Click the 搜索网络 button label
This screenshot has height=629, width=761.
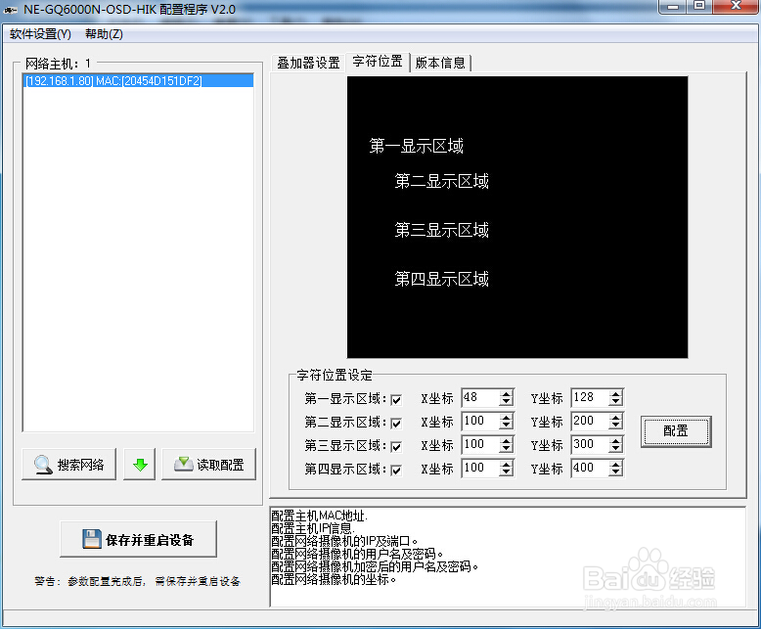pyautogui.click(x=80, y=465)
